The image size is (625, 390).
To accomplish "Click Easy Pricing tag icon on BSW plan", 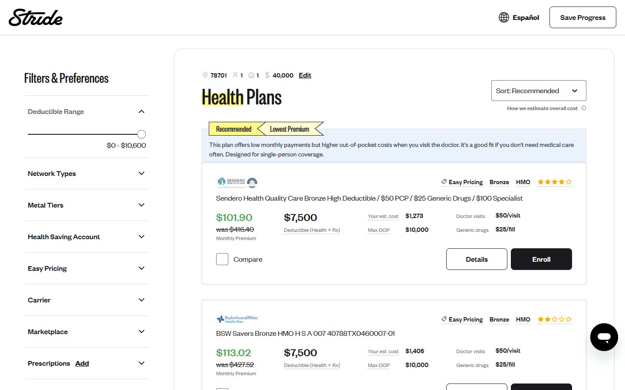I will click(x=444, y=319).
